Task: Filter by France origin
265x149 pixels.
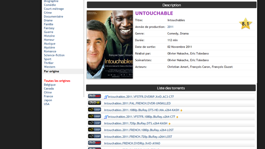Action: pyautogui.click(x=49, y=96)
